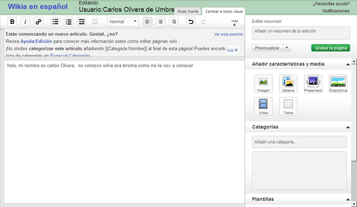Create a bulleted list
This screenshot has height=207, width=357.
click(x=55, y=22)
